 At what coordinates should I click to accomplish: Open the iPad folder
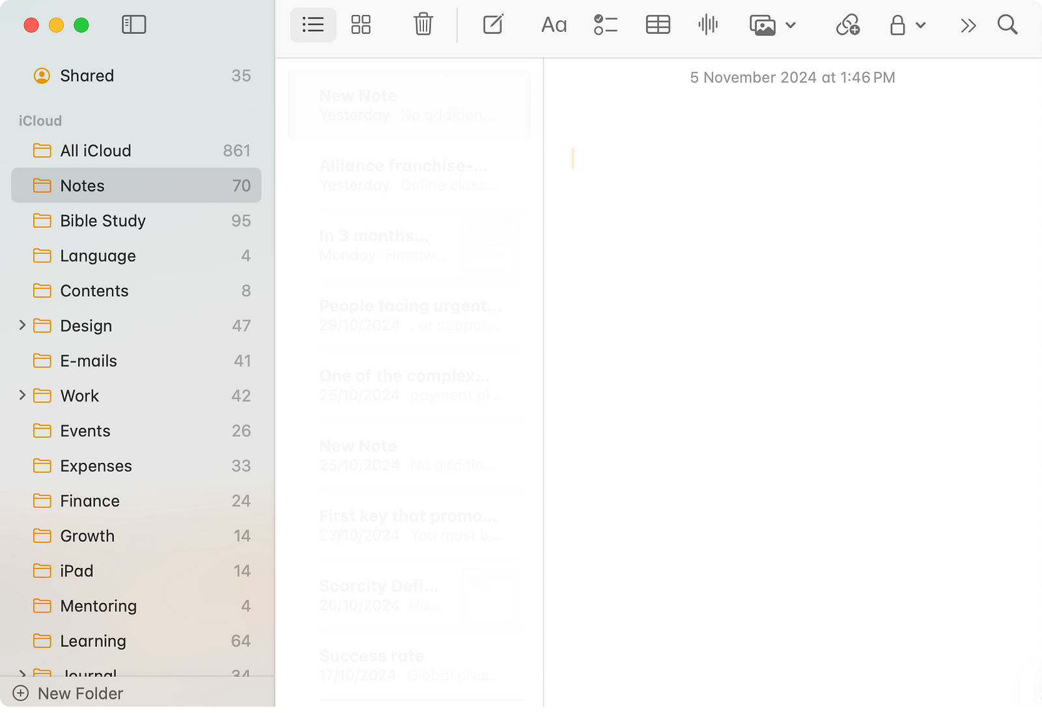coord(136,571)
